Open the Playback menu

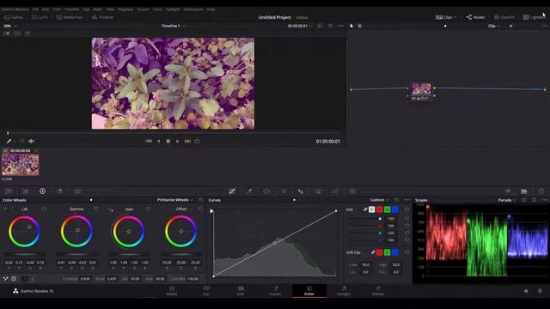pos(125,9)
